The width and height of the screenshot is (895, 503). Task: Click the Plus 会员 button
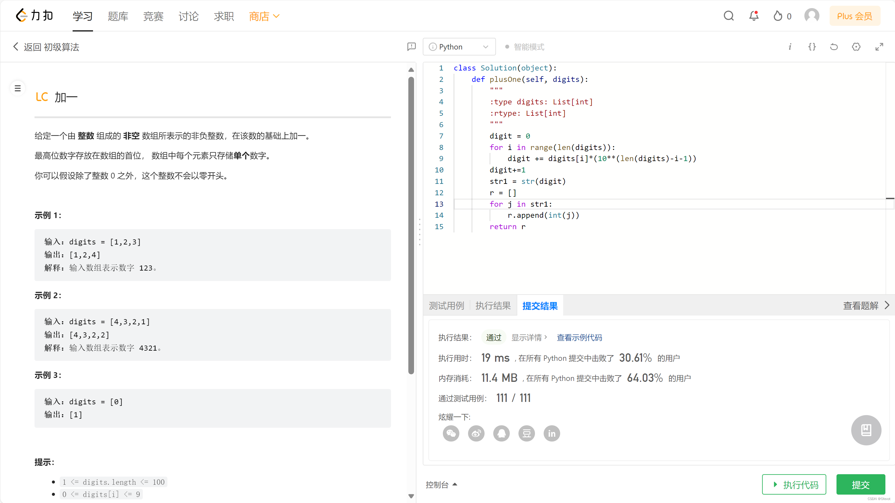coord(855,16)
